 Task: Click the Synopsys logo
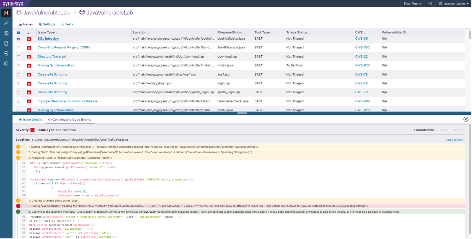click(13, 3)
